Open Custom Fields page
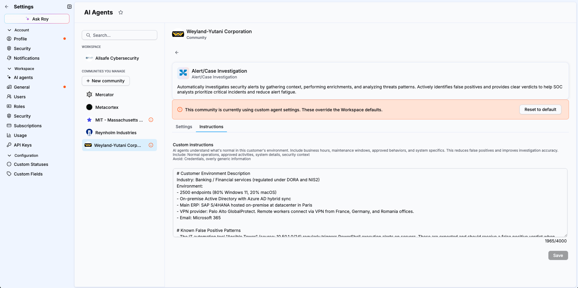Image resolution: width=578 pixels, height=288 pixels. click(x=28, y=174)
